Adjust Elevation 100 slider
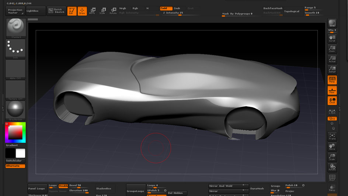Viewport: 348px width, 196px height. (x=79, y=191)
